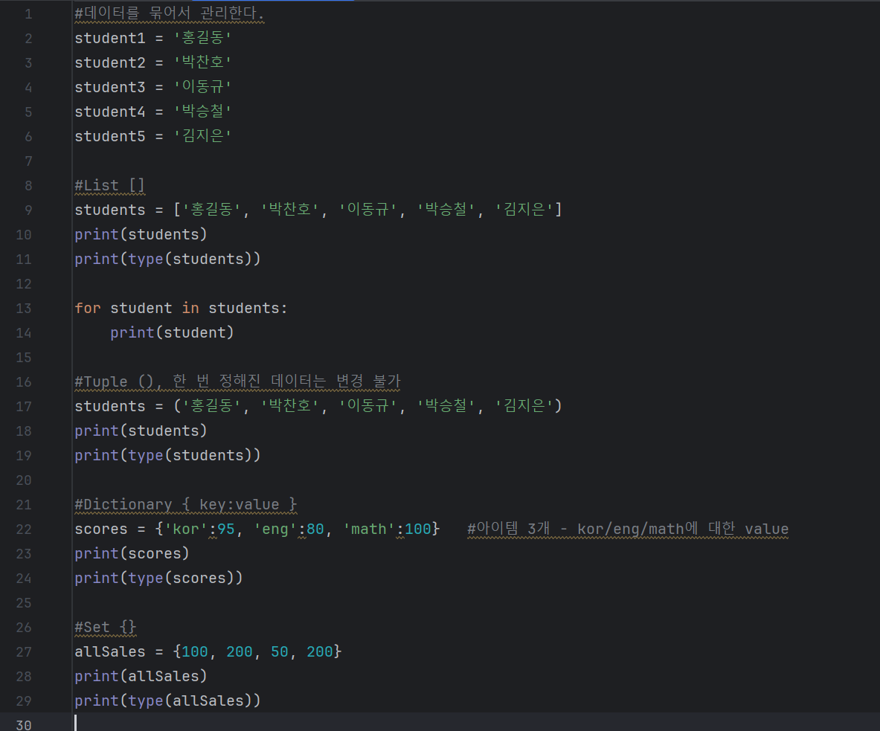The height and width of the screenshot is (731, 880).
Task: Click line number 13 in the gutter
Action: click(x=24, y=308)
